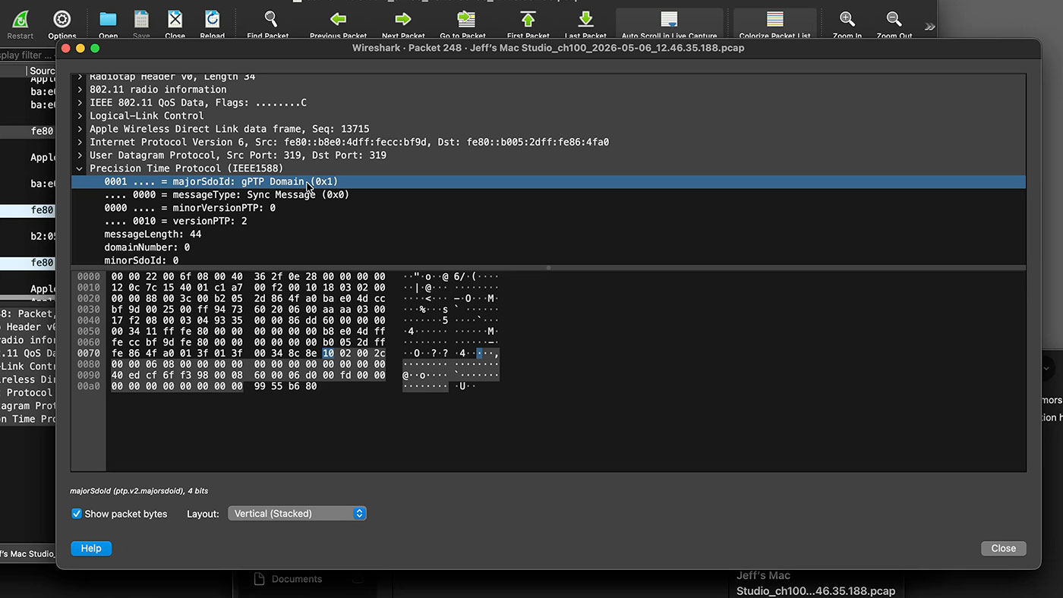Go to Next Packet arrow
This screenshot has width=1063, height=598.
(403, 20)
